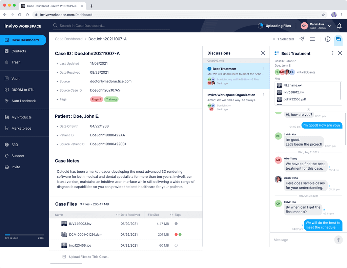The width and height of the screenshot is (347, 268).
Task: Select the Auto Landmark tool
Action: [x=22, y=101]
